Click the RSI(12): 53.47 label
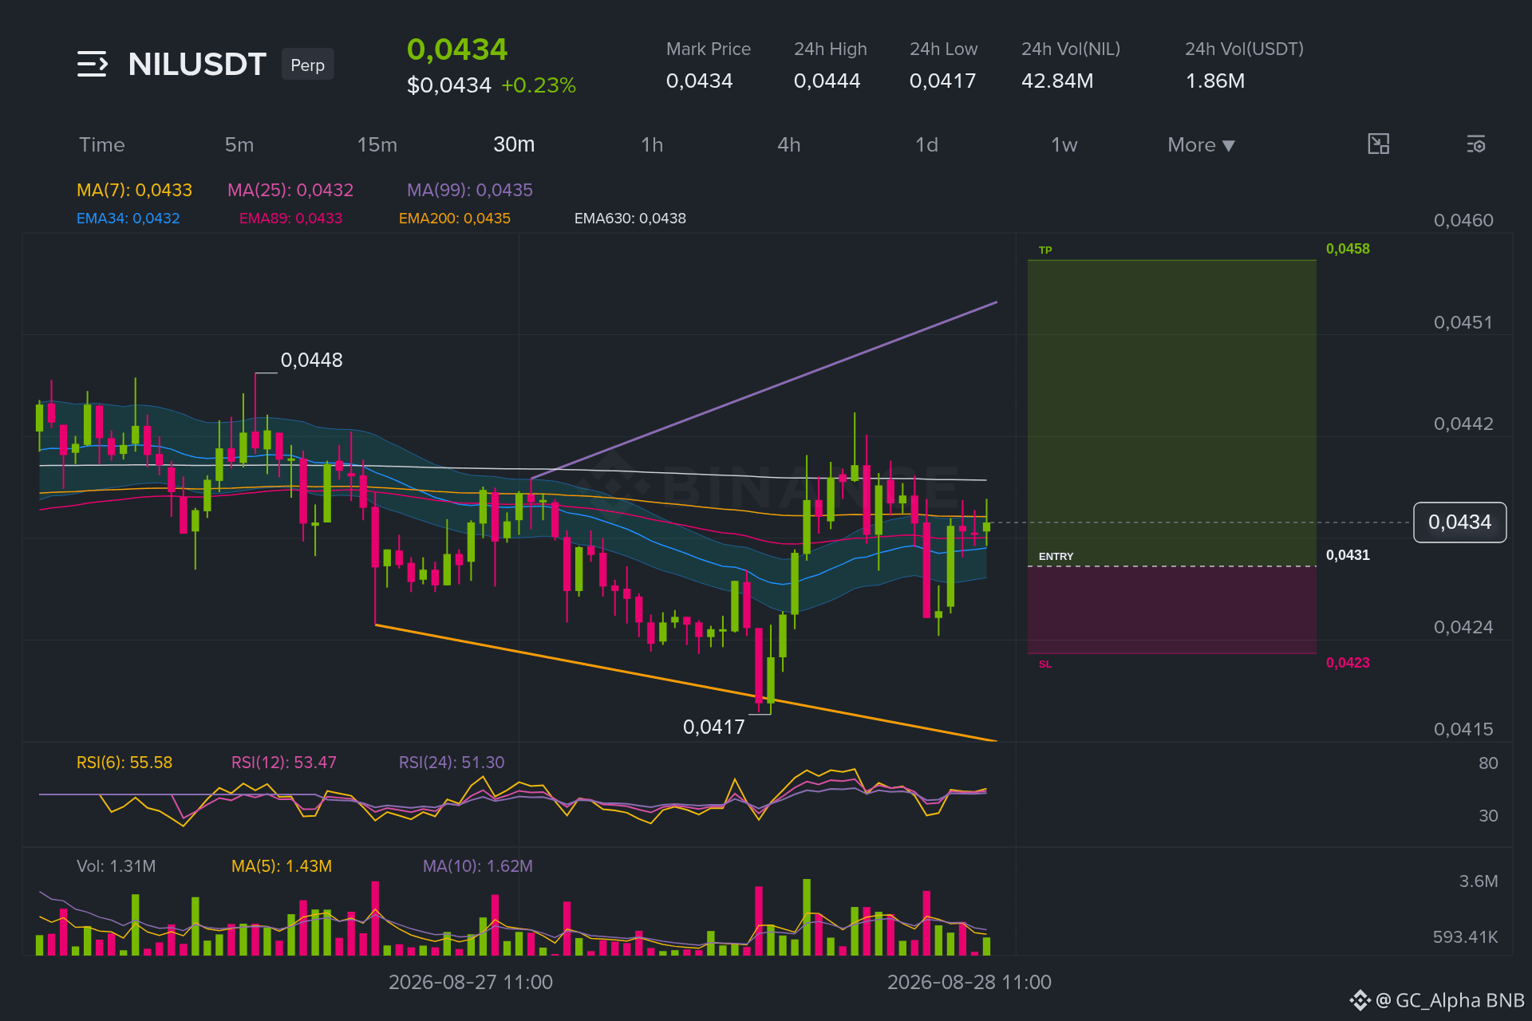Image resolution: width=1532 pixels, height=1021 pixels. (284, 763)
